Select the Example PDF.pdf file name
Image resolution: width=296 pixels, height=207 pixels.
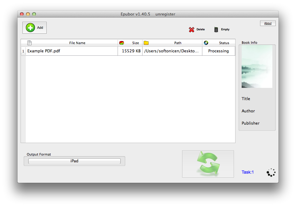(44, 51)
